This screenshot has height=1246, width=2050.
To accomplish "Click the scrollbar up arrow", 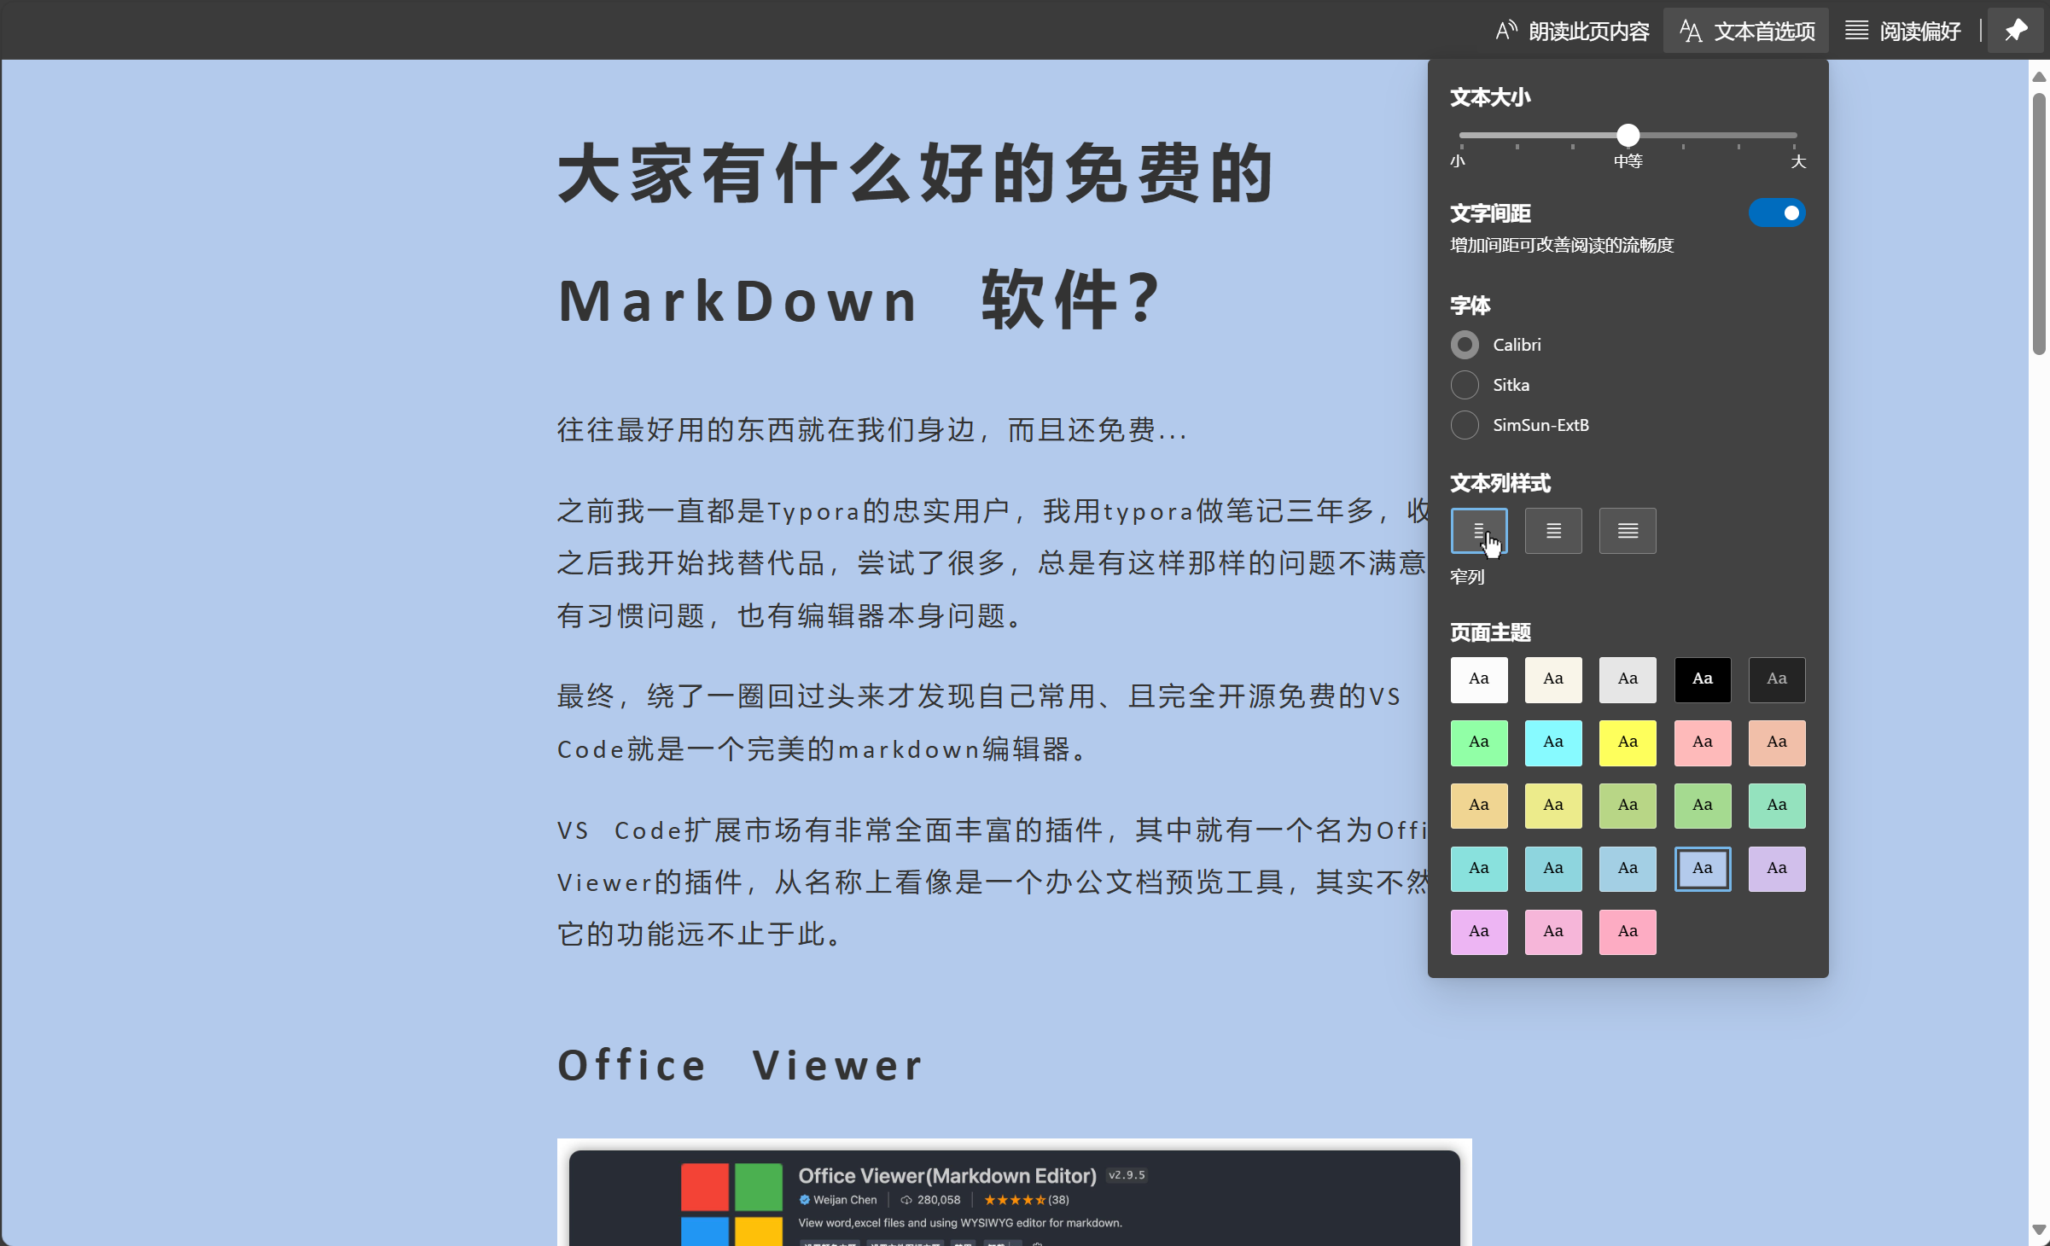I will [x=2039, y=77].
